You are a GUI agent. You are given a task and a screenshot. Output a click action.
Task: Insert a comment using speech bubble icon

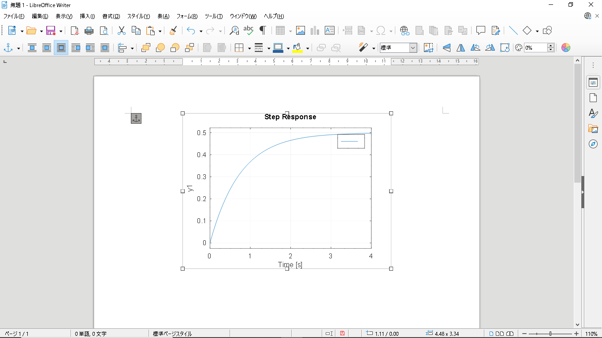point(481,30)
